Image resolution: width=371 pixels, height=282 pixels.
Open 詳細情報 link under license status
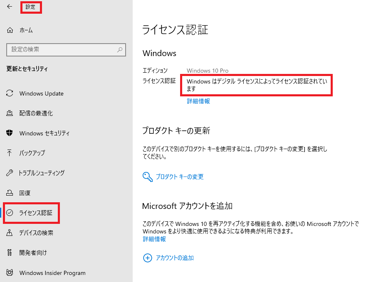pyautogui.click(x=198, y=101)
